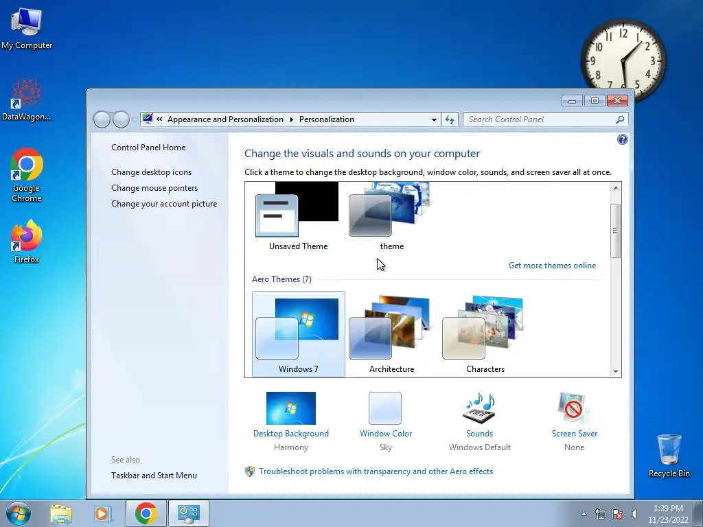The width and height of the screenshot is (703, 527).
Task: Click the themes list scrollbar thumb
Action: point(616,231)
